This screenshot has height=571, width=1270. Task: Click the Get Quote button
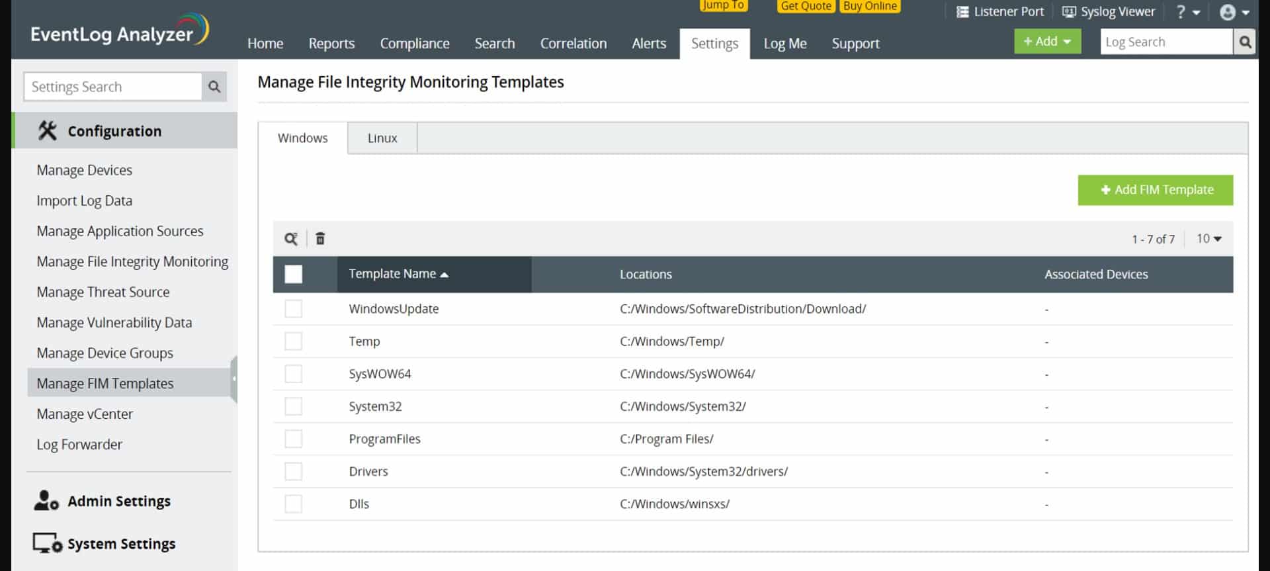pyautogui.click(x=806, y=6)
